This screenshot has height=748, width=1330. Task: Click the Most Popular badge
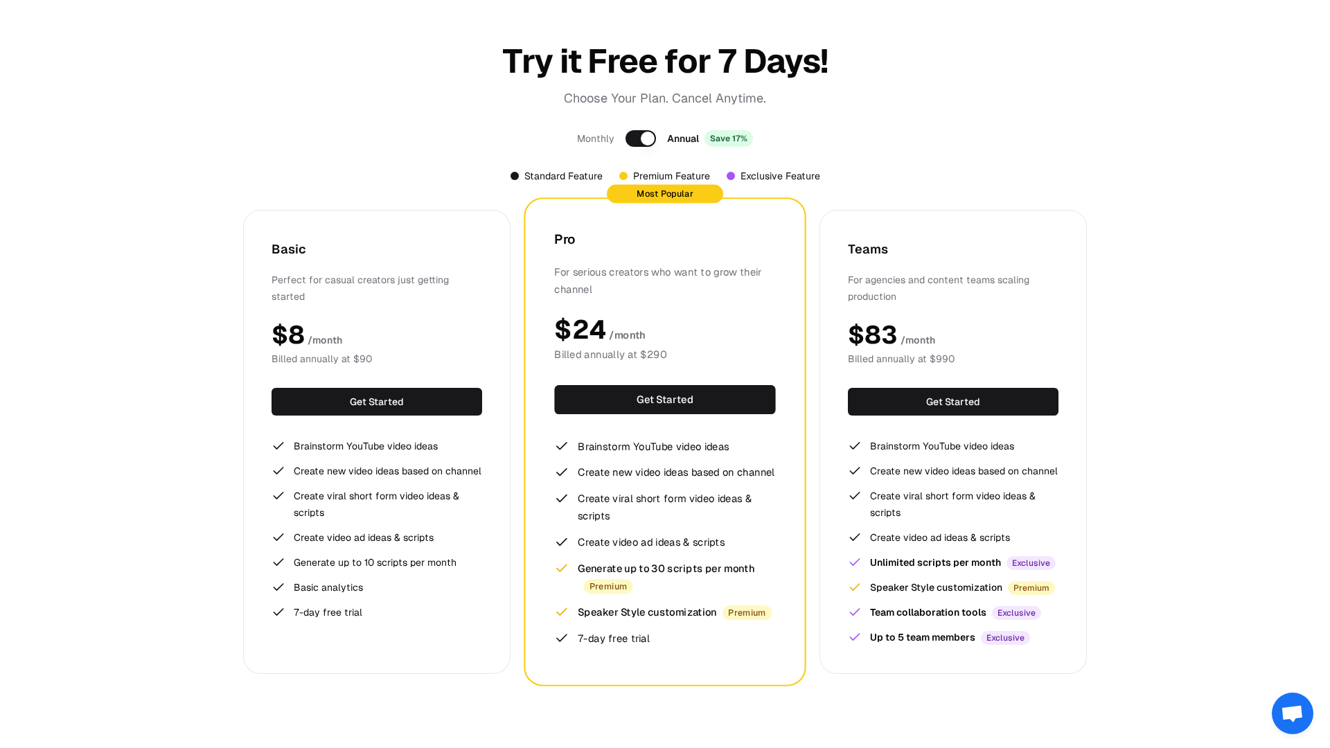pyautogui.click(x=664, y=194)
